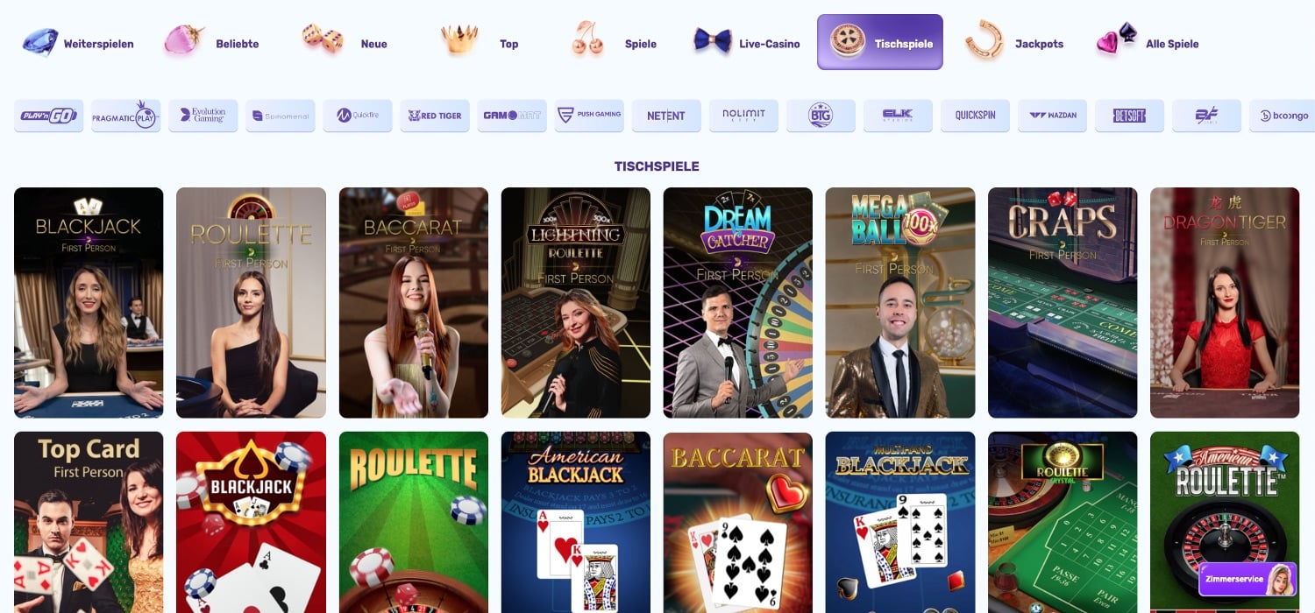Image resolution: width=1315 pixels, height=613 pixels.
Task: Filter games by Pragmatic Play logo
Action: 126,116
